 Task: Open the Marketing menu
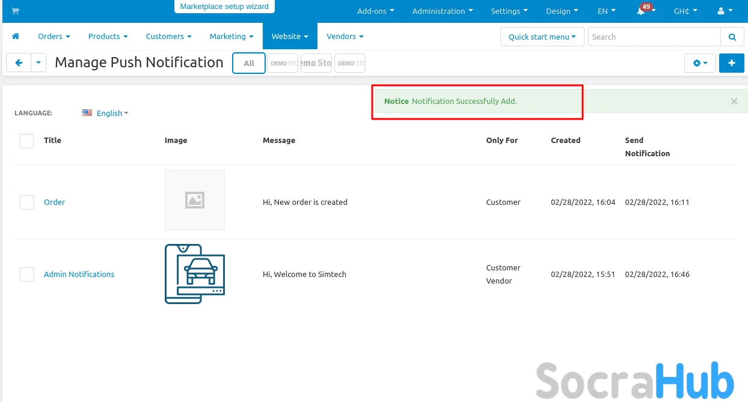tap(231, 37)
